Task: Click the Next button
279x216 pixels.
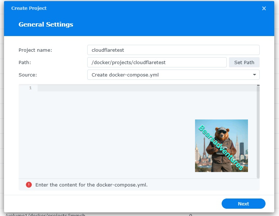Action: 243,204
